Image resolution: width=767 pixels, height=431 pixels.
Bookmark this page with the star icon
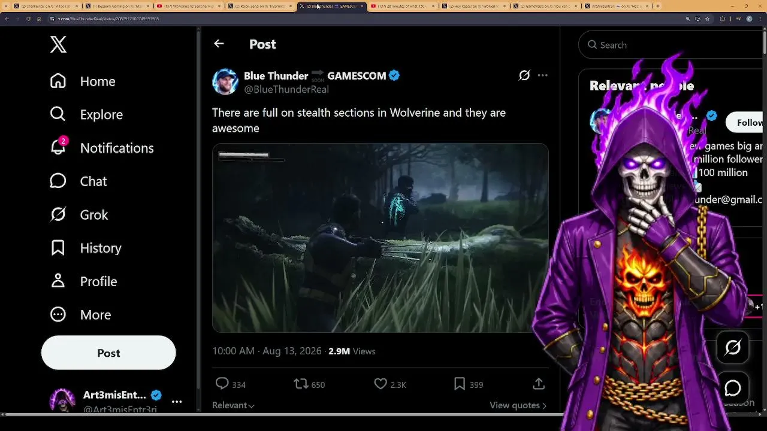(x=707, y=19)
